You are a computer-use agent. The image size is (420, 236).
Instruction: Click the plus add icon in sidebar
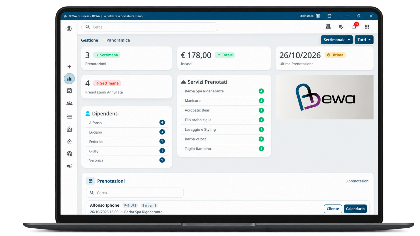pos(69,67)
